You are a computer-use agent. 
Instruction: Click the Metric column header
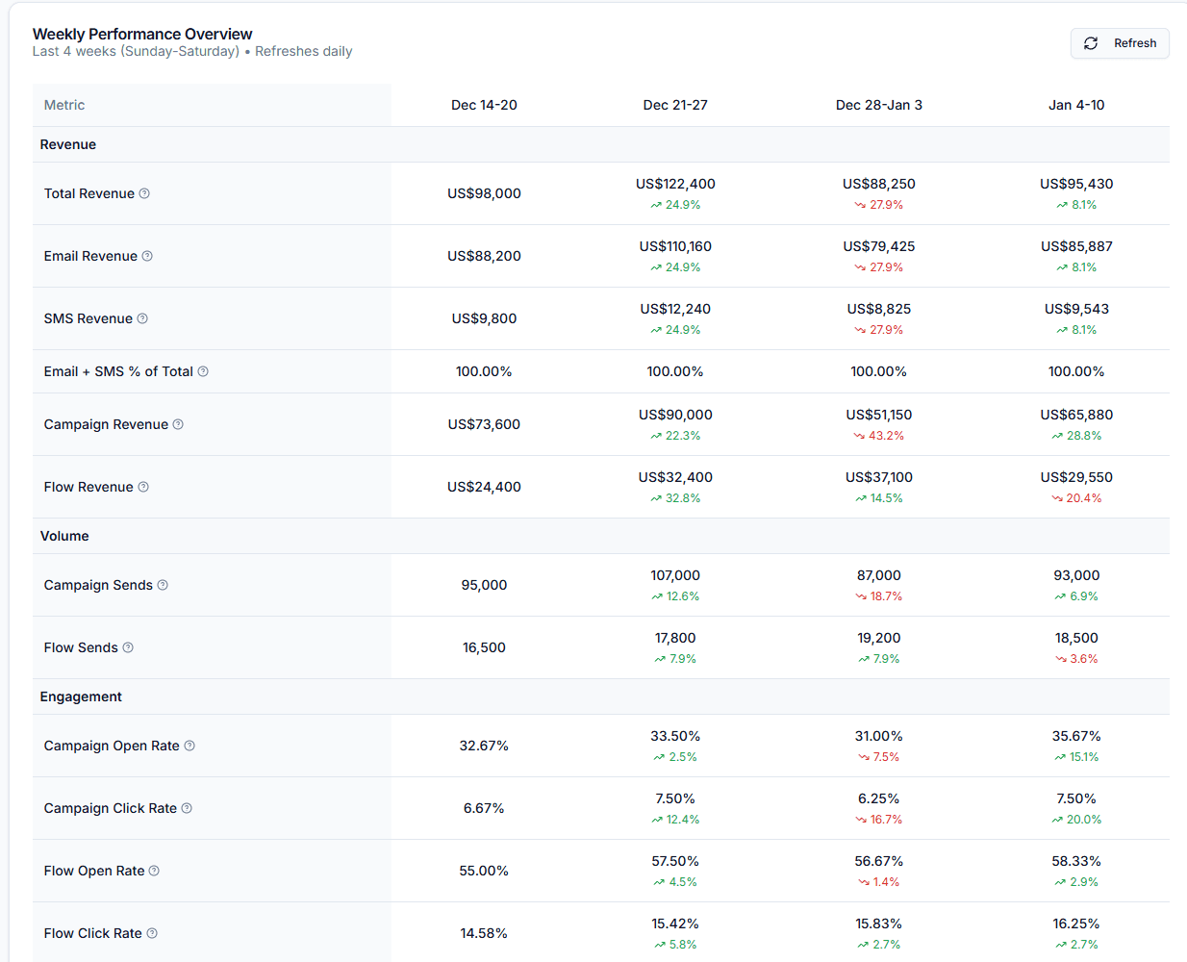[64, 105]
